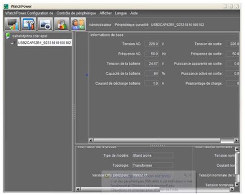Screen dimensions: 245x195
Task: Click the Périphérique surveillé device ID text
Action: click(177, 25)
